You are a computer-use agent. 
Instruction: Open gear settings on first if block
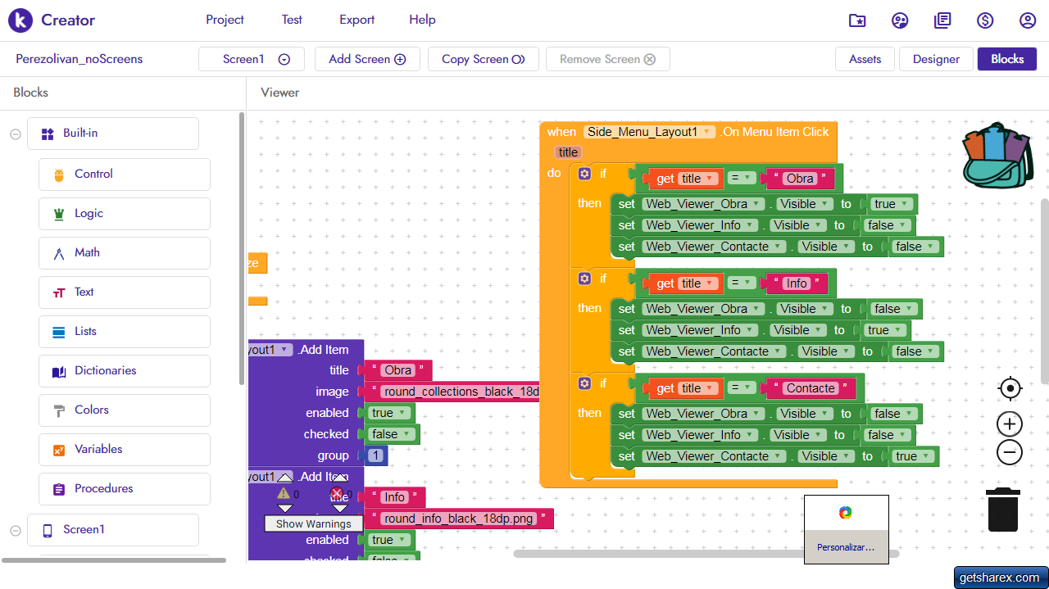(x=584, y=174)
